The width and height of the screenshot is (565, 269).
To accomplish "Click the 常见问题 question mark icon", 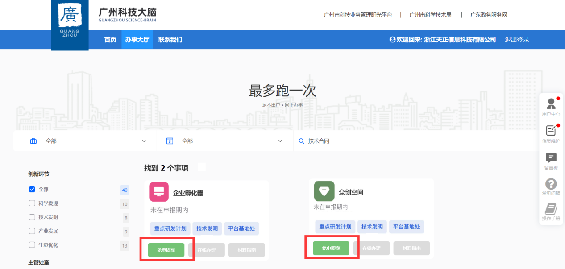I will tap(551, 184).
